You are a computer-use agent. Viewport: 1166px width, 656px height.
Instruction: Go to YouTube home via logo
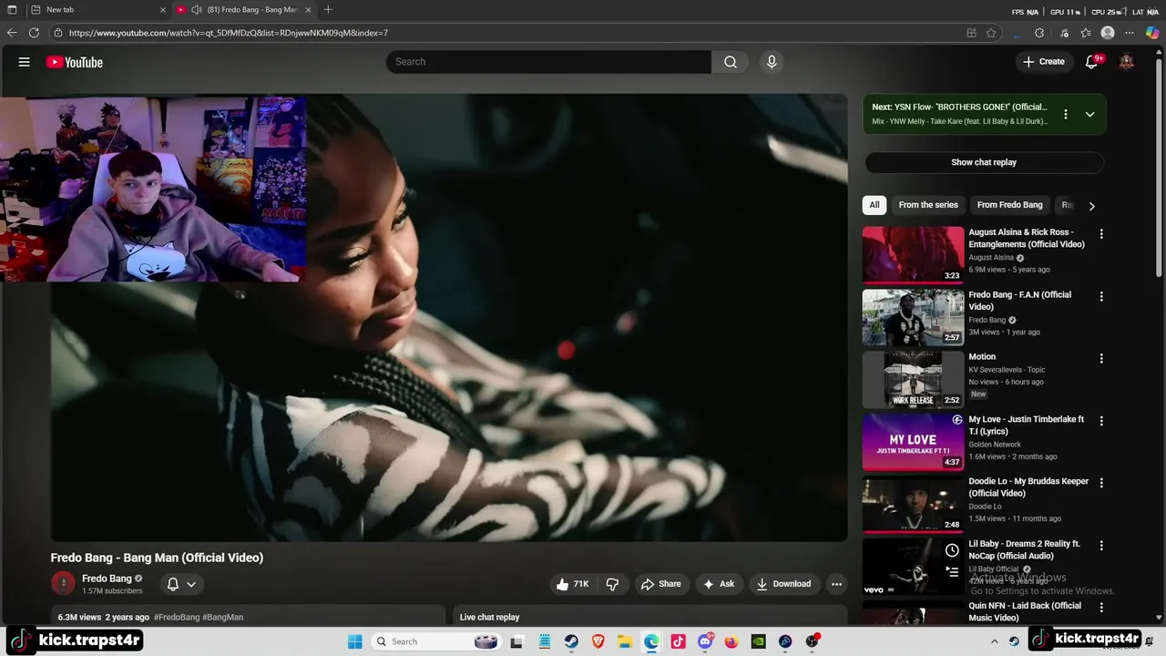pos(75,62)
